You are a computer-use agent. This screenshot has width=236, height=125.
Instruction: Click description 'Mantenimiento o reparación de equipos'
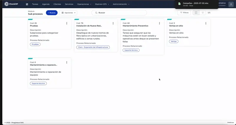pyautogui.click(x=45, y=73)
